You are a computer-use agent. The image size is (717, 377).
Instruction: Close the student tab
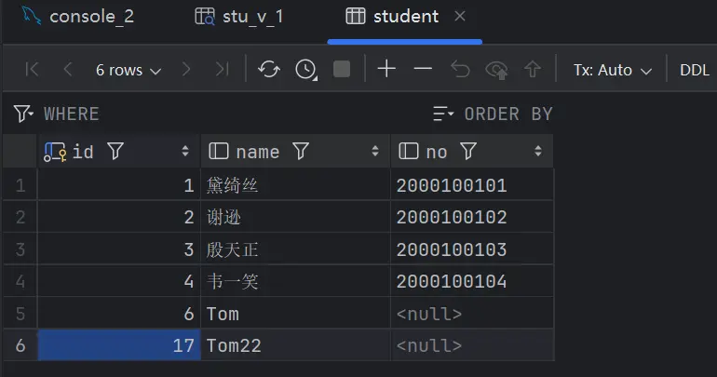pyautogui.click(x=460, y=17)
